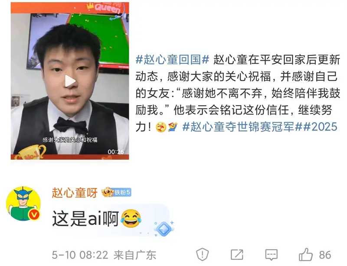This screenshot has width=347, height=266.
Task: Like the comment with thumbs-up icon
Action: (306, 254)
